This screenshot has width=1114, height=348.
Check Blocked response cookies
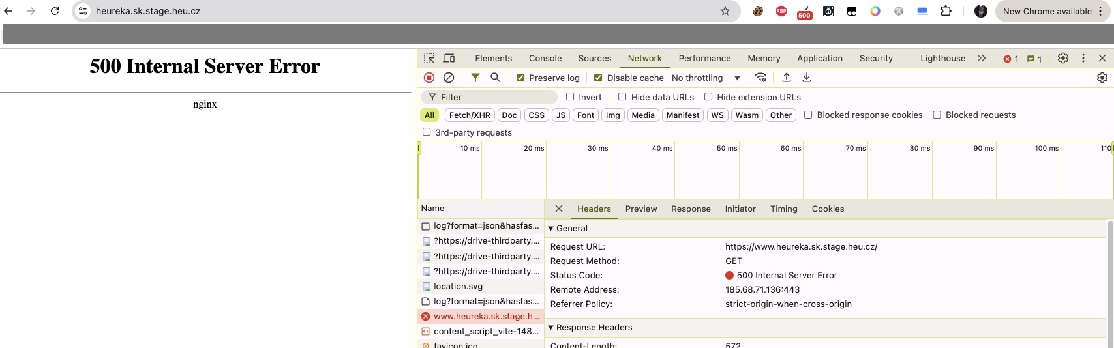click(x=808, y=115)
